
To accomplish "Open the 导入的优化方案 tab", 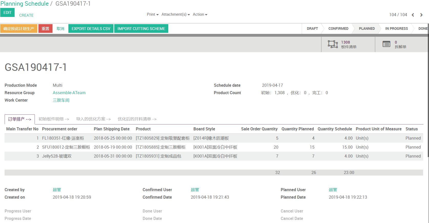I will coord(93,119).
